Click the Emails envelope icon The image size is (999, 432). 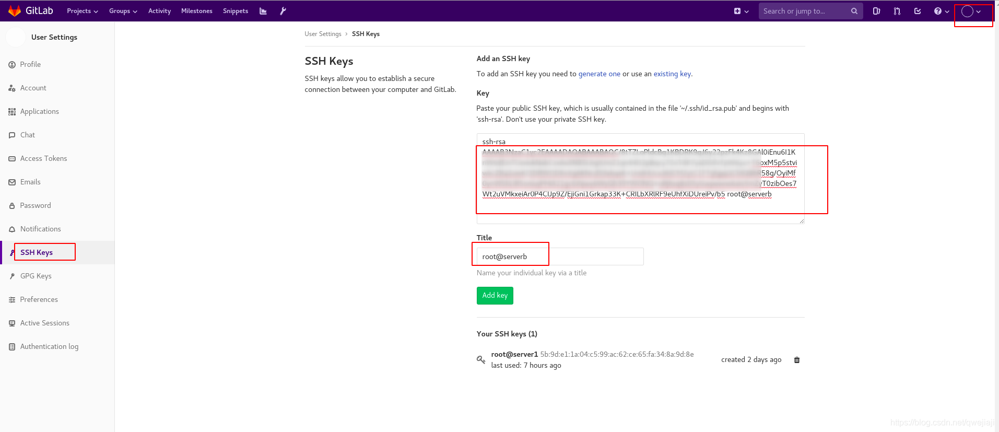[x=12, y=182]
